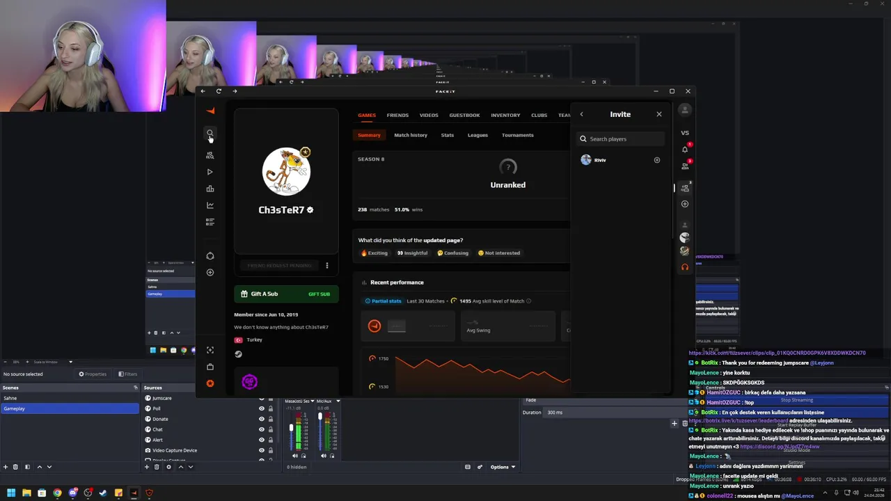This screenshot has width=891, height=501.
Task: Click the add plus circle in left sidebar
Action: (210, 272)
